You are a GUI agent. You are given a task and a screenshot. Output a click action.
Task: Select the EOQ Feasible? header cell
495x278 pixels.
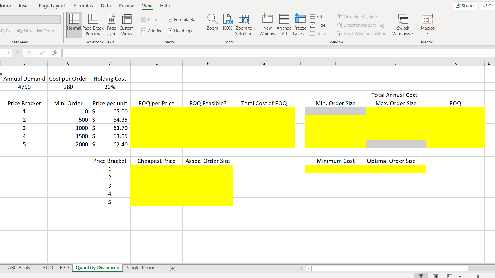pyautogui.click(x=208, y=103)
